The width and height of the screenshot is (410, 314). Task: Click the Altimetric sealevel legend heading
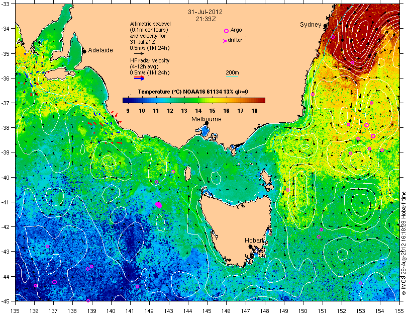pos(150,24)
